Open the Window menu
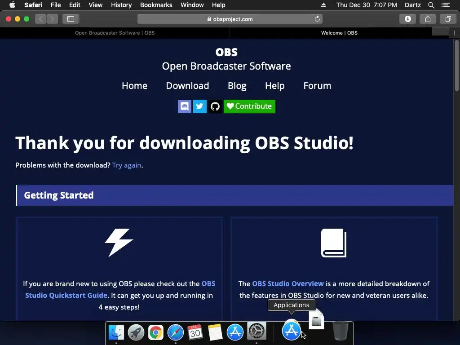Image resolution: width=460 pixels, height=345 pixels. (192, 5)
